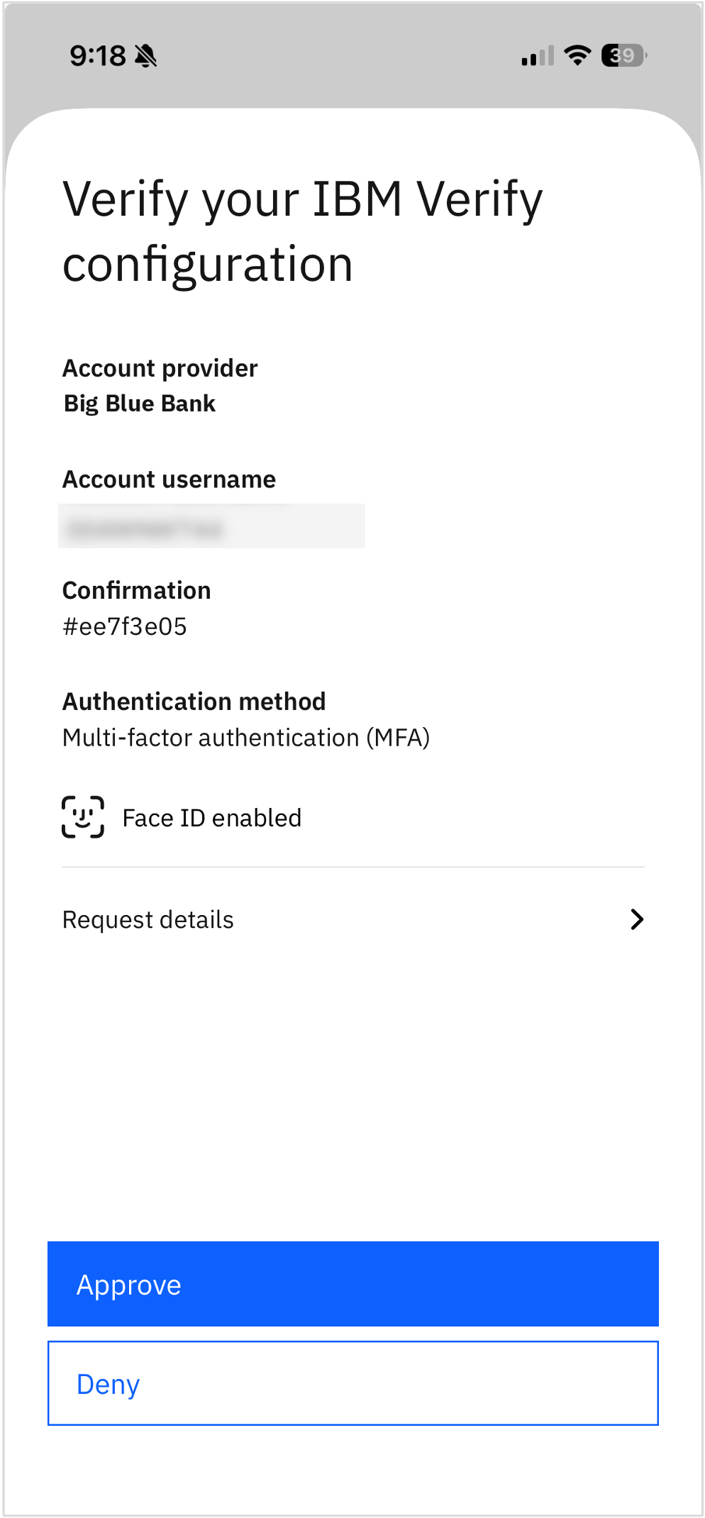Select Big Blue Bank provider name
Image resolution: width=705 pixels, height=1518 pixels.
pos(140,404)
